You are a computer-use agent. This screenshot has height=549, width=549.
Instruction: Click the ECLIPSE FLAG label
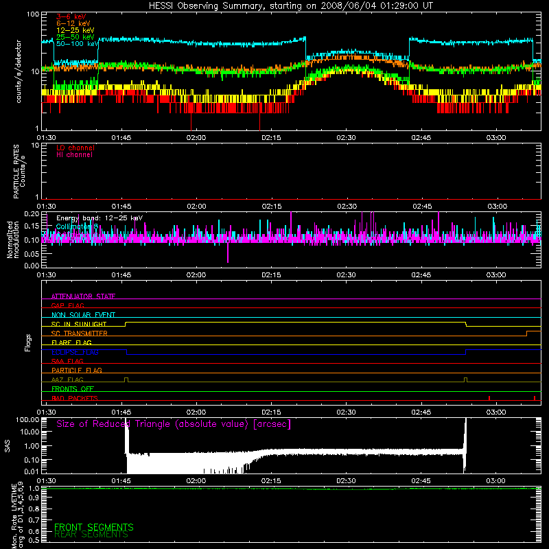75,352
